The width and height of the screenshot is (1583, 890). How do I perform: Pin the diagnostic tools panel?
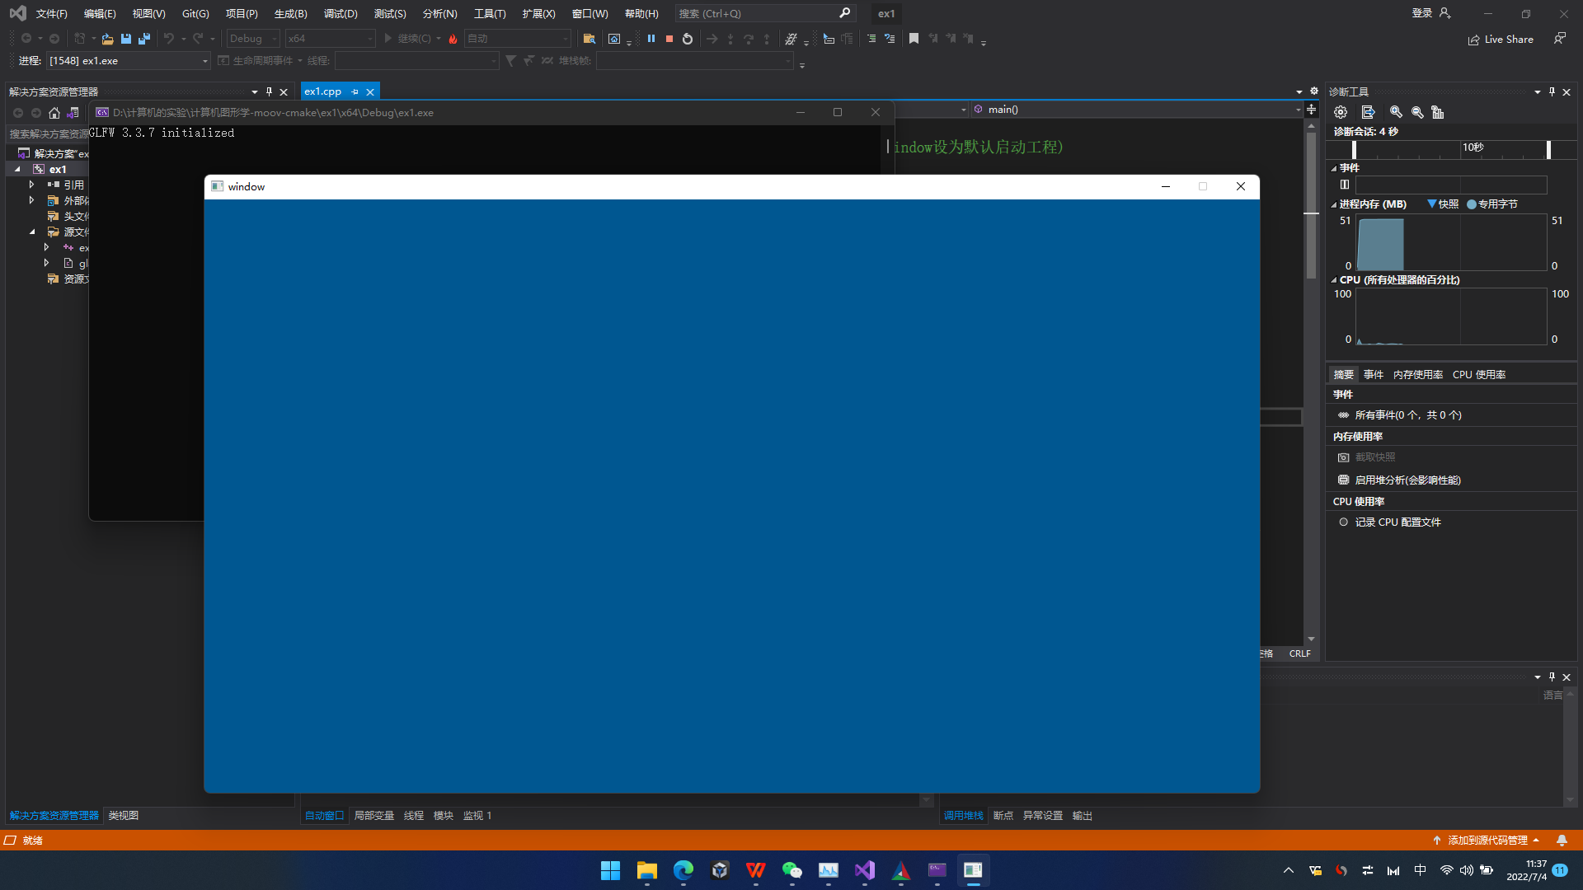[x=1552, y=91]
